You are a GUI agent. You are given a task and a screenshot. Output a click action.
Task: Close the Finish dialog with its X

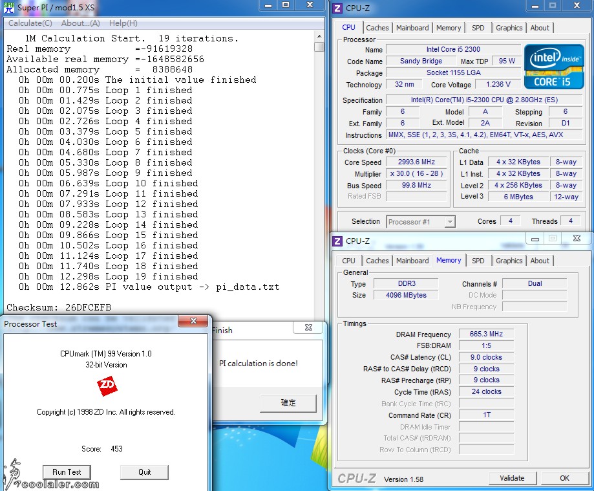(x=308, y=327)
